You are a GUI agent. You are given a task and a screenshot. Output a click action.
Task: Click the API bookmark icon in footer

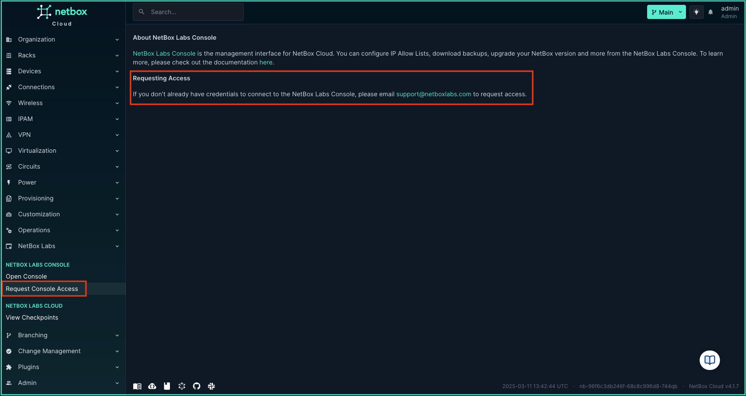pyautogui.click(x=167, y=386)
